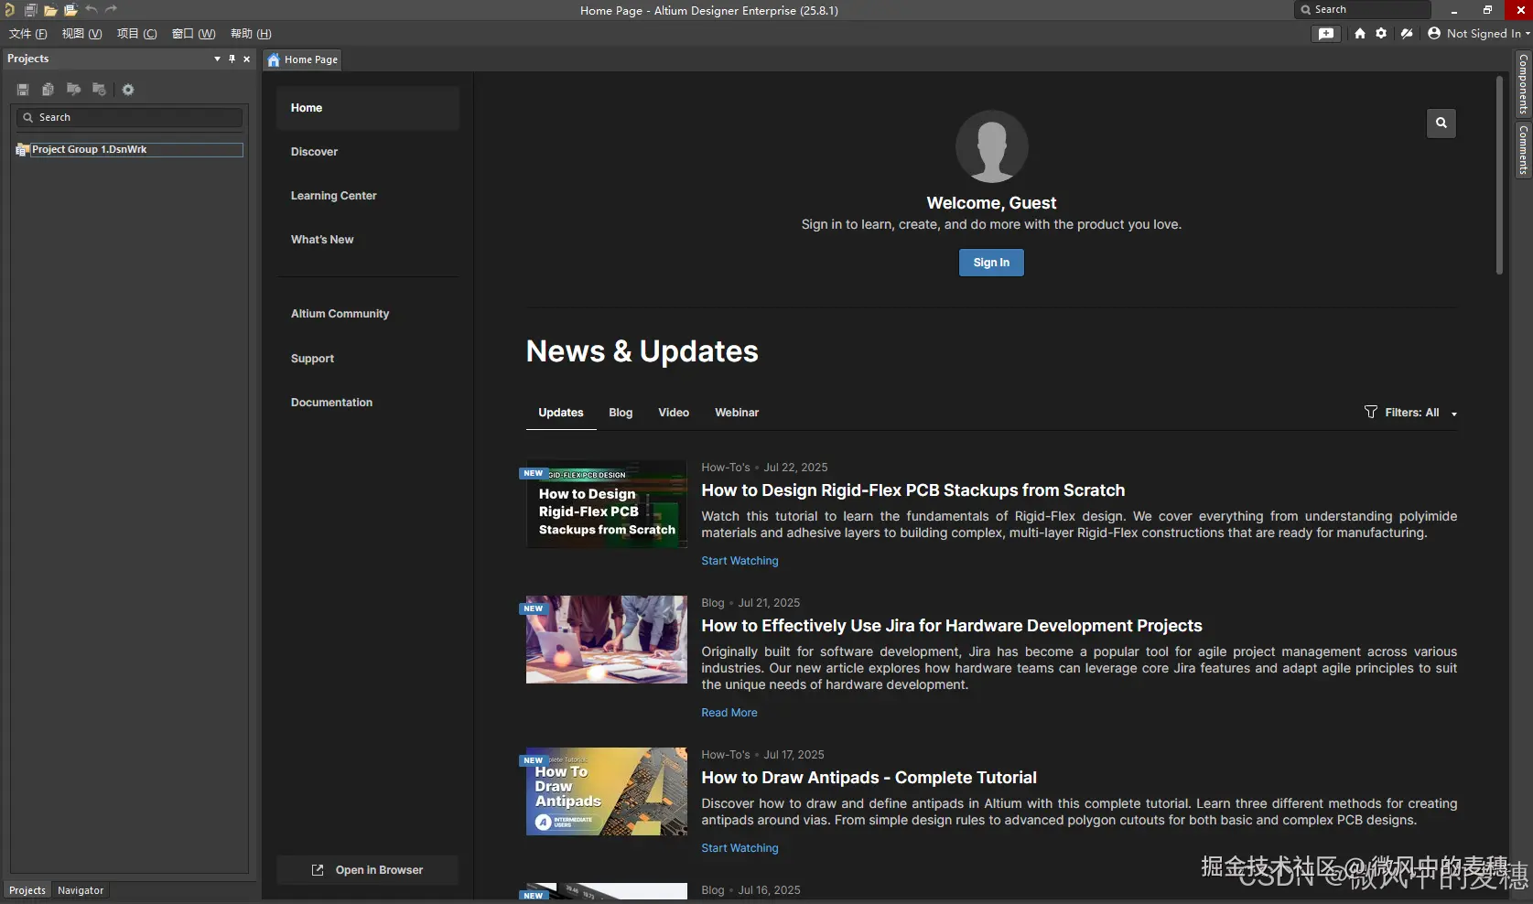Click the Project Group folder icon
1533x904 pixels.
pyautogui.click(x=23, y=149)
